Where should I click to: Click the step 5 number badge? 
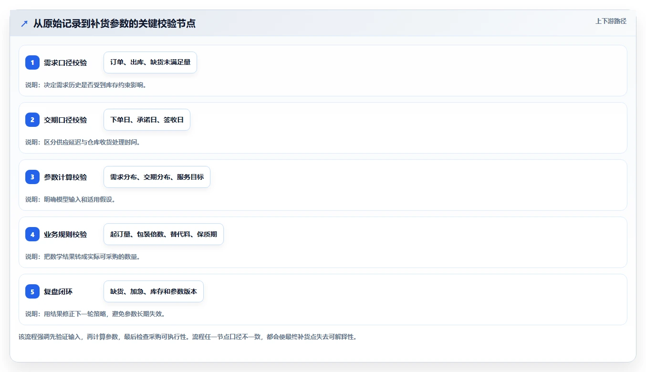pos(32,291)
